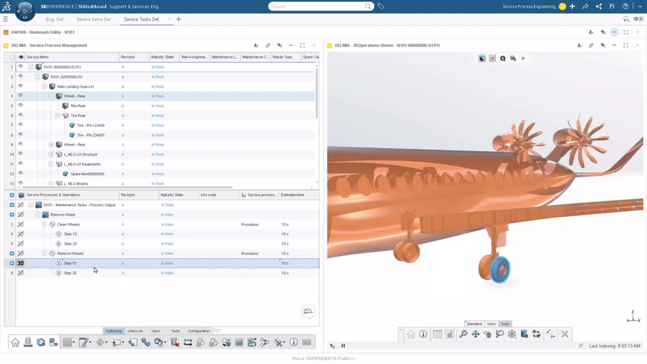Click the vertical scrollbar of the Service Items table
Screen dimensions: 647x364
(x=317, y=93)
